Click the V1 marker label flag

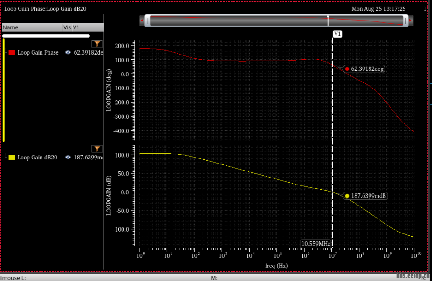(337, 34)
